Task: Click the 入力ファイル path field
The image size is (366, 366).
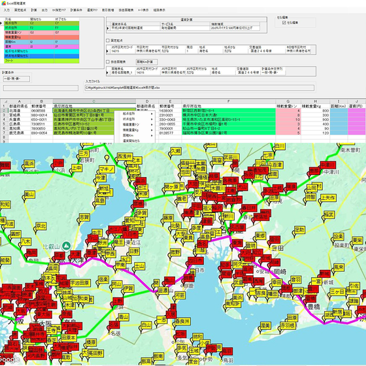Action: pos(199,88)
